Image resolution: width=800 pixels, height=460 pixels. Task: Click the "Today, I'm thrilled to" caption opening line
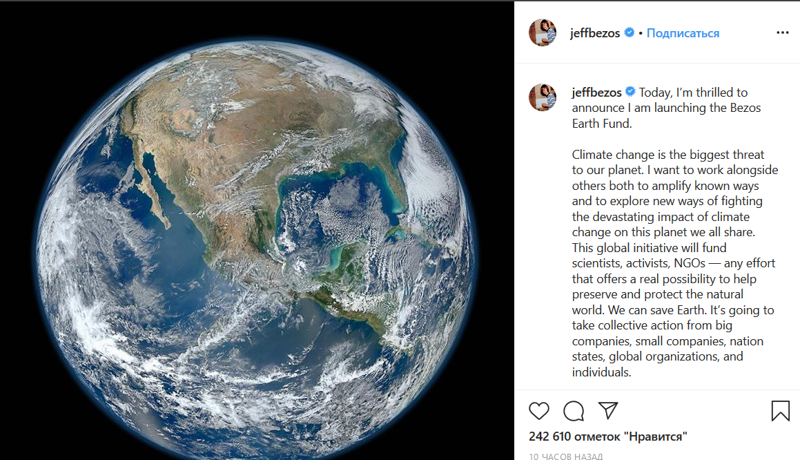tap(693, 92)
